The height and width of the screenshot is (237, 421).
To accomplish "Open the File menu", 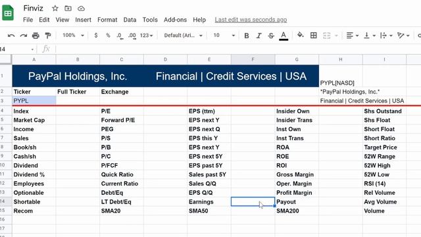I will pos(28,20).
